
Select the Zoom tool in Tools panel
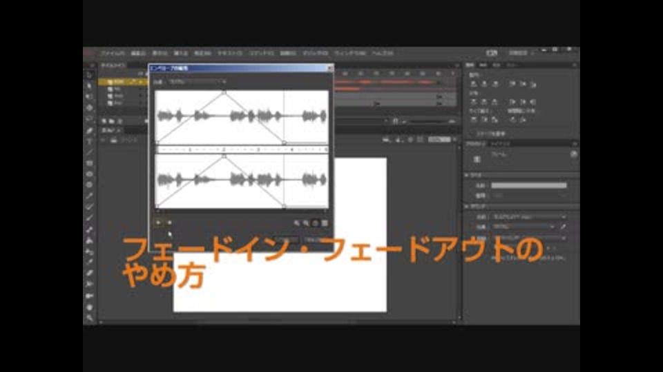point(89,318)
